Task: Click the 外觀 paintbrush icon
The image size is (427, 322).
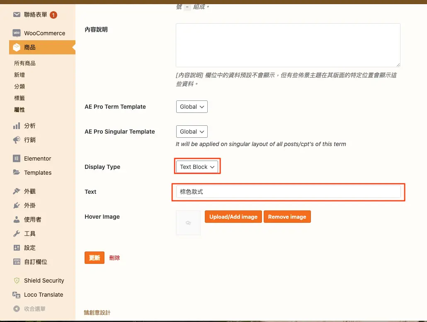Action: click(x=17, y=191)
